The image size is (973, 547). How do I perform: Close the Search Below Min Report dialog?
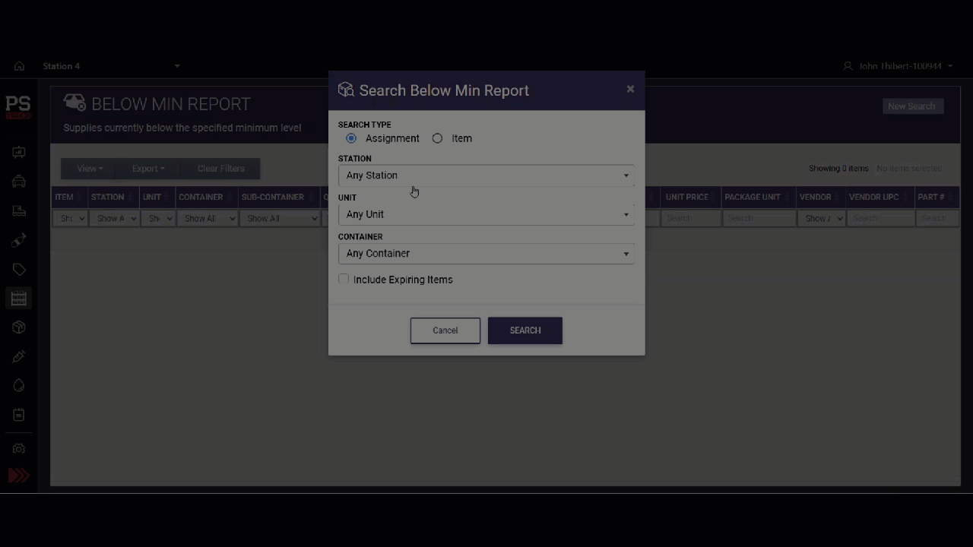pyautogui.click(x=630, y=89)
